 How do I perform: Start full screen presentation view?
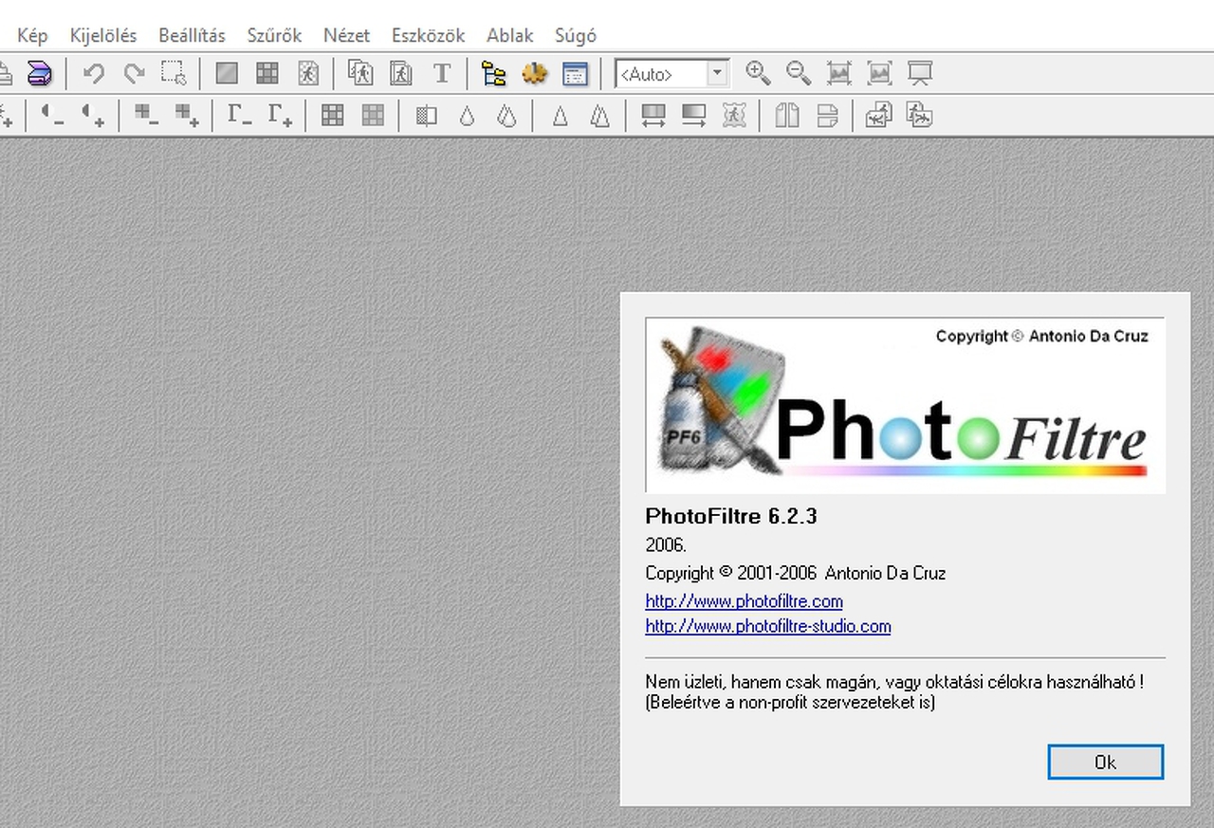pyautogui.click(x=920, y=73)
